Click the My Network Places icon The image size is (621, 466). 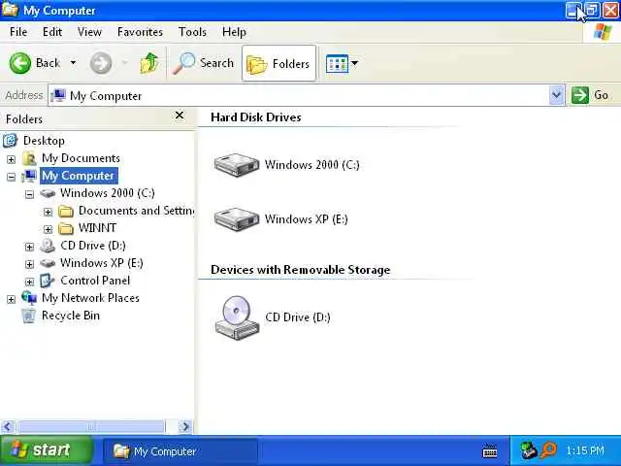[29, 298]
